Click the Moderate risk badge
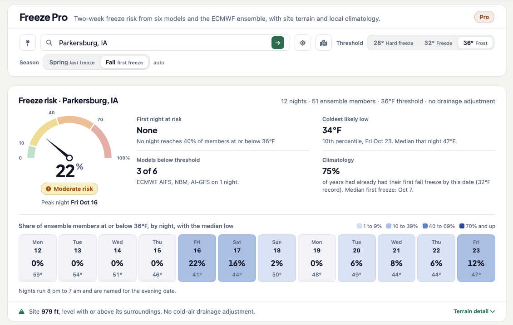 69,189
